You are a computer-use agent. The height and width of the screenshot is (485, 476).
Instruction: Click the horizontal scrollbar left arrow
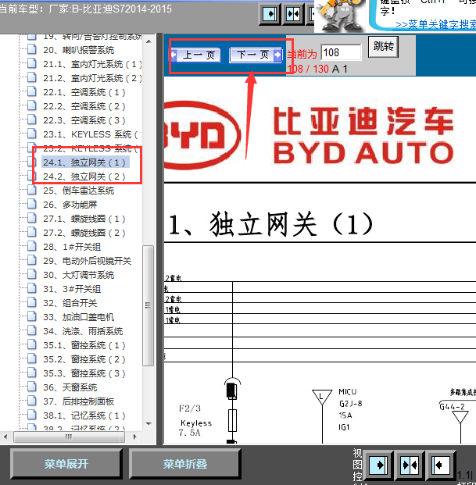pos(5,437)
